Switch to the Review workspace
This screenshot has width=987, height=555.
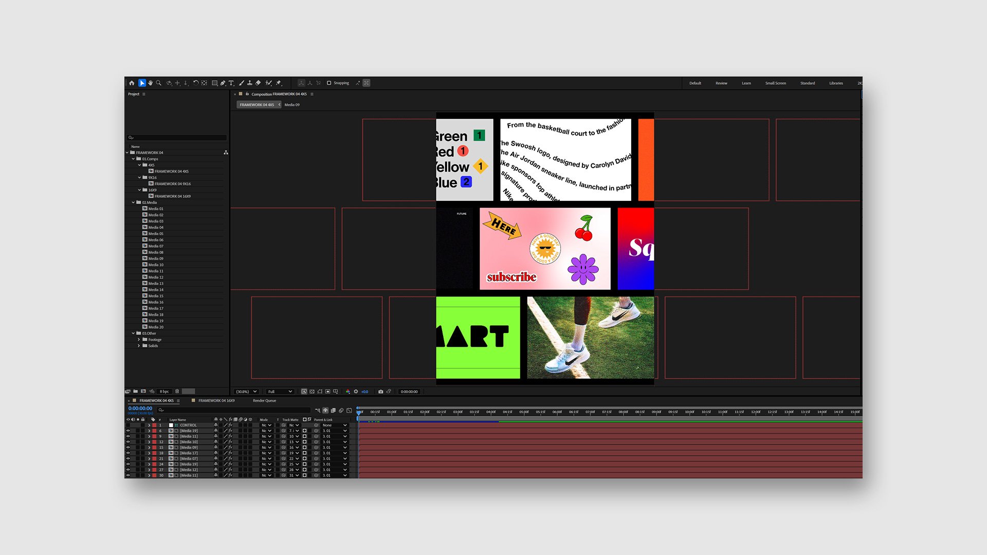click(x=721, y=83)
